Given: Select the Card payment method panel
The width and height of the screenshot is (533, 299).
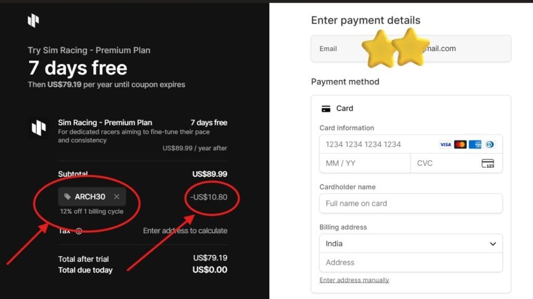Looking at the screenshot, I should [411, 108].
